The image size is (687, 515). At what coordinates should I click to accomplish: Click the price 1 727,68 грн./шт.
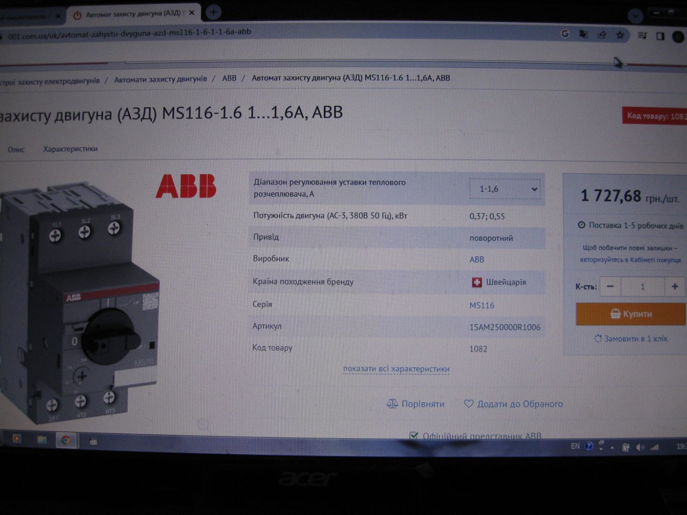[630, 197]
